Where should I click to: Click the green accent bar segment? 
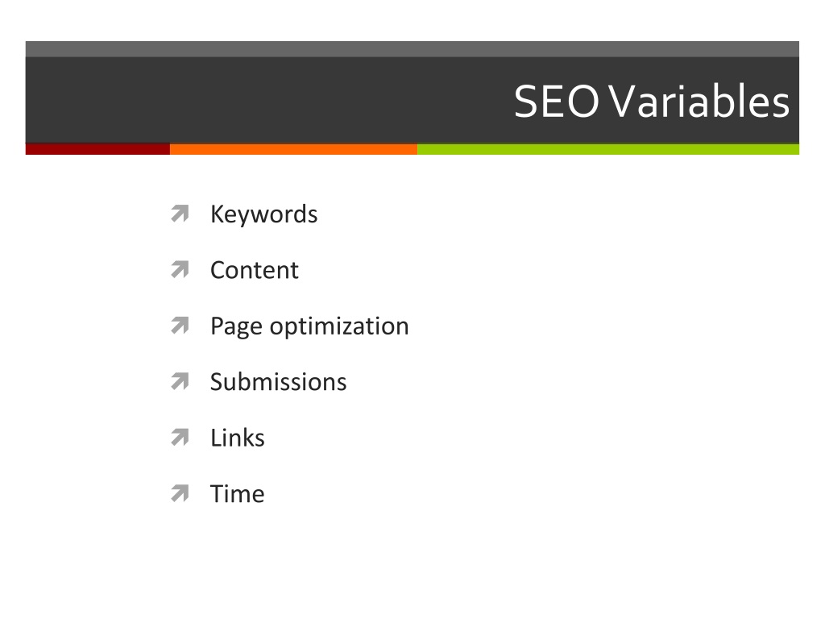point(608,149)
